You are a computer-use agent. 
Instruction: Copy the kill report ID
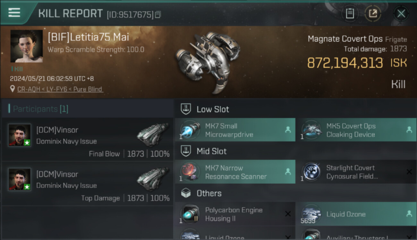pos(158,15)
